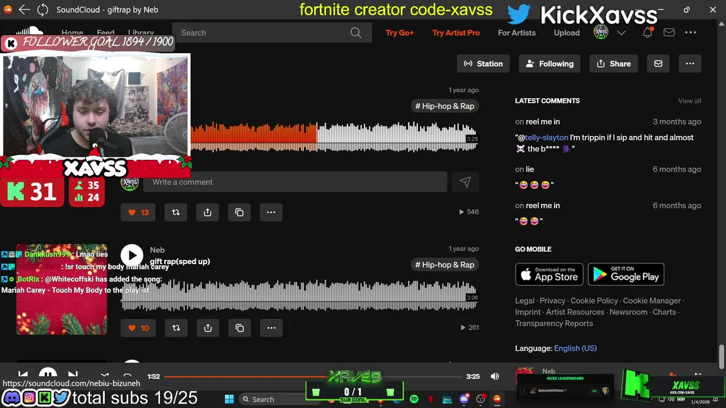The height and width of the screenshot is (408, 726).
Task: Click the profile Share button
Action: pyautogui.click(x=614, y=63)
